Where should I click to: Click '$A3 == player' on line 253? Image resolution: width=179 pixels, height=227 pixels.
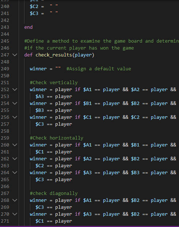[54, 97]
